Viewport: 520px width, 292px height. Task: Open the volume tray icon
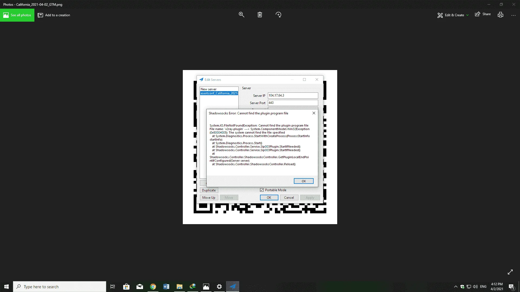(x=475, y=287)
